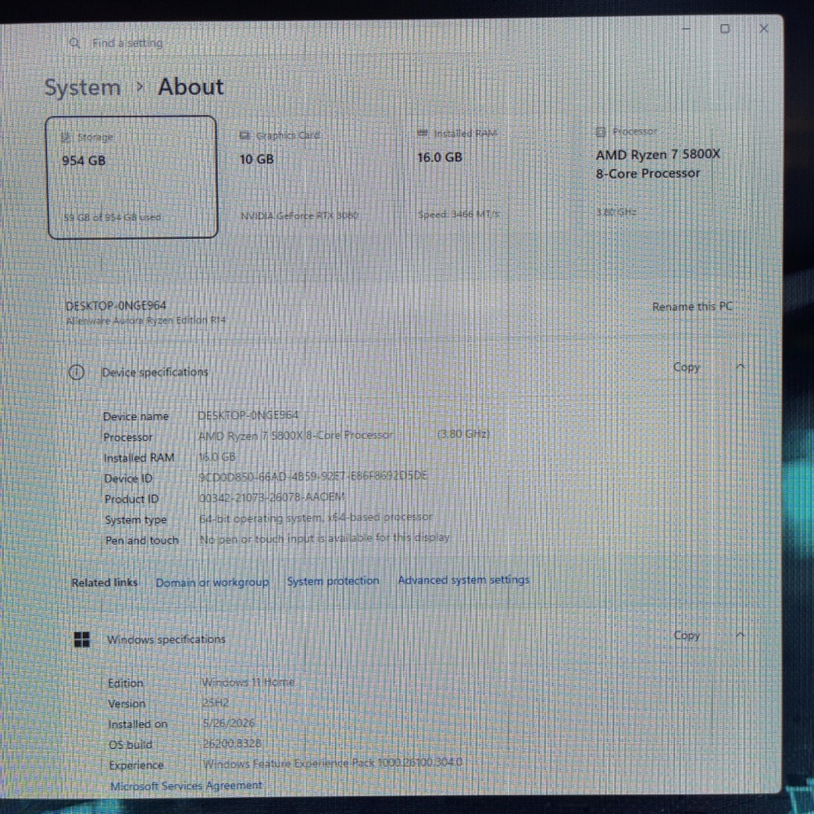This screenshot has width=814, height=814.
Task: Open Advanced system settings link
Action: click(463, 580)
